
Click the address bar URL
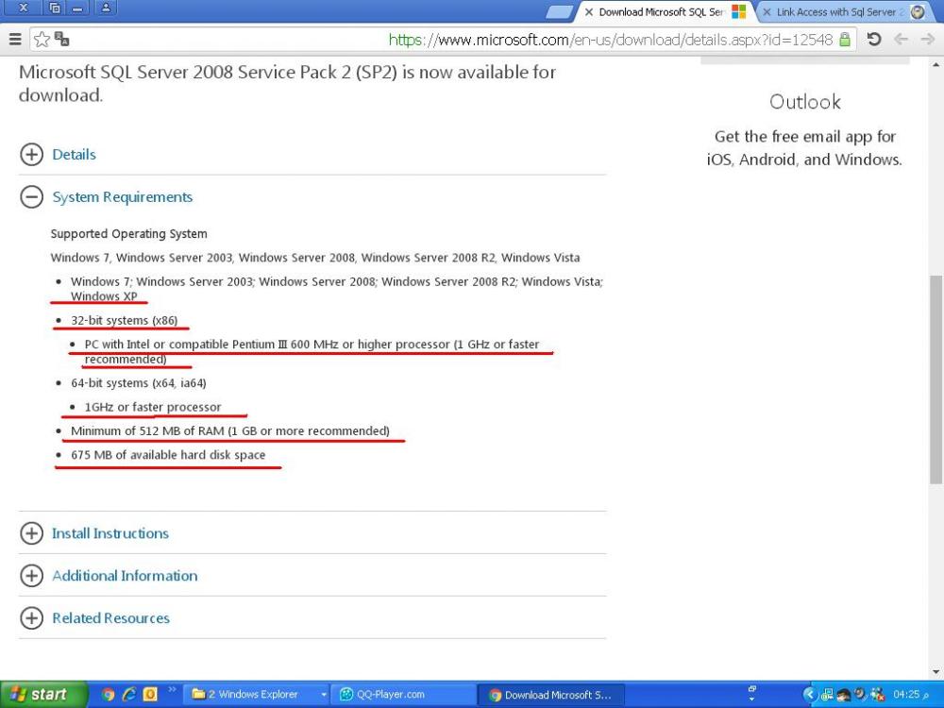click(x=611, y=40)
